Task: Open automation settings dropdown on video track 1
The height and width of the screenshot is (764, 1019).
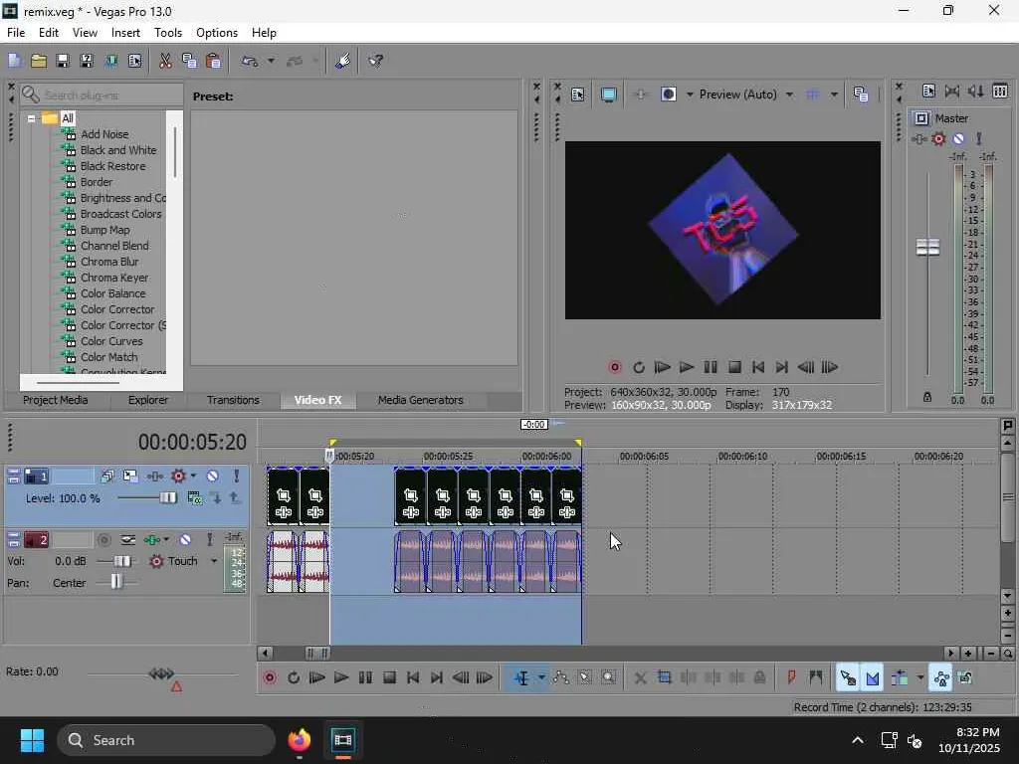Action: (194, 477)
